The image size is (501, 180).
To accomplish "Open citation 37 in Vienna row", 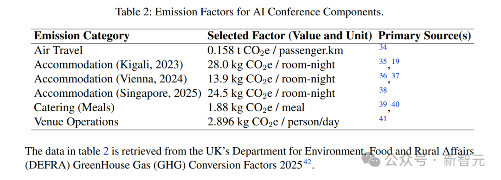I will [x=396, y=76].
